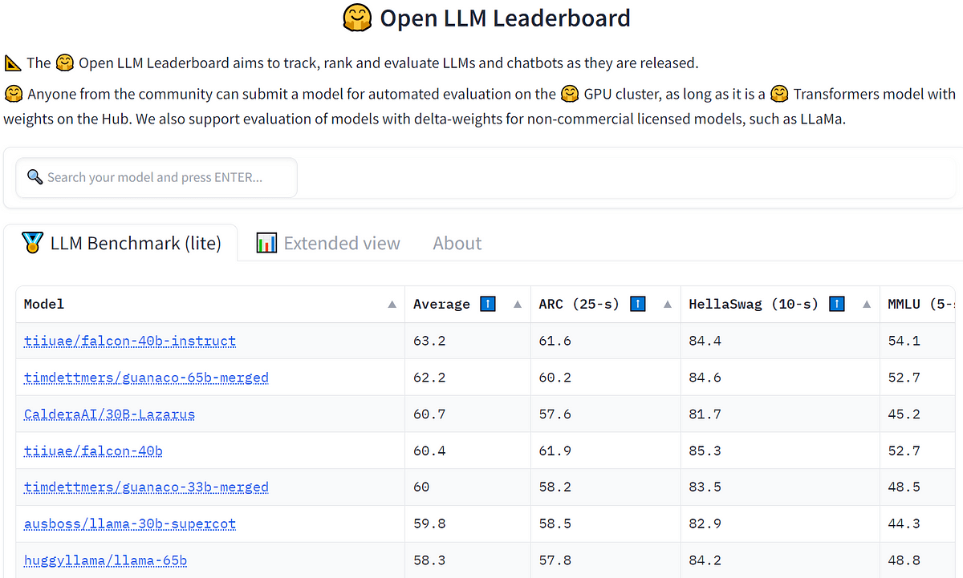Open the timdettmers/guanaco-65b-merged link

tap(146, 378)
